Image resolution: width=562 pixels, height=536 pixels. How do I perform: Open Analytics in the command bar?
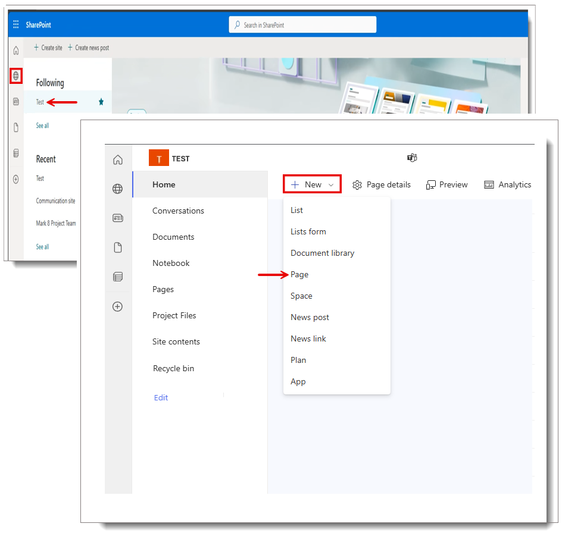[x=508, y=184]
